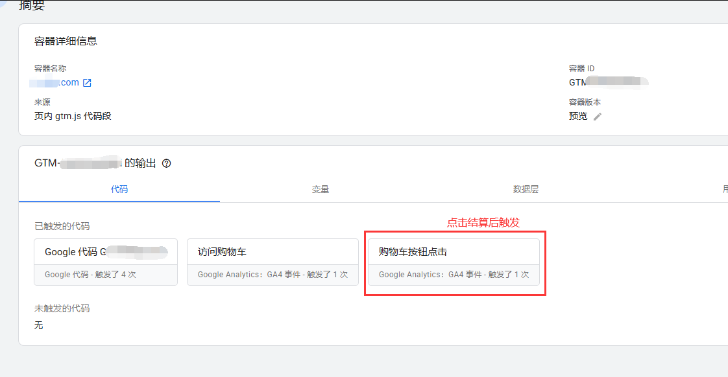Click the 未触发的代码 section label
The image size is (728, 377).
[62, 308]
